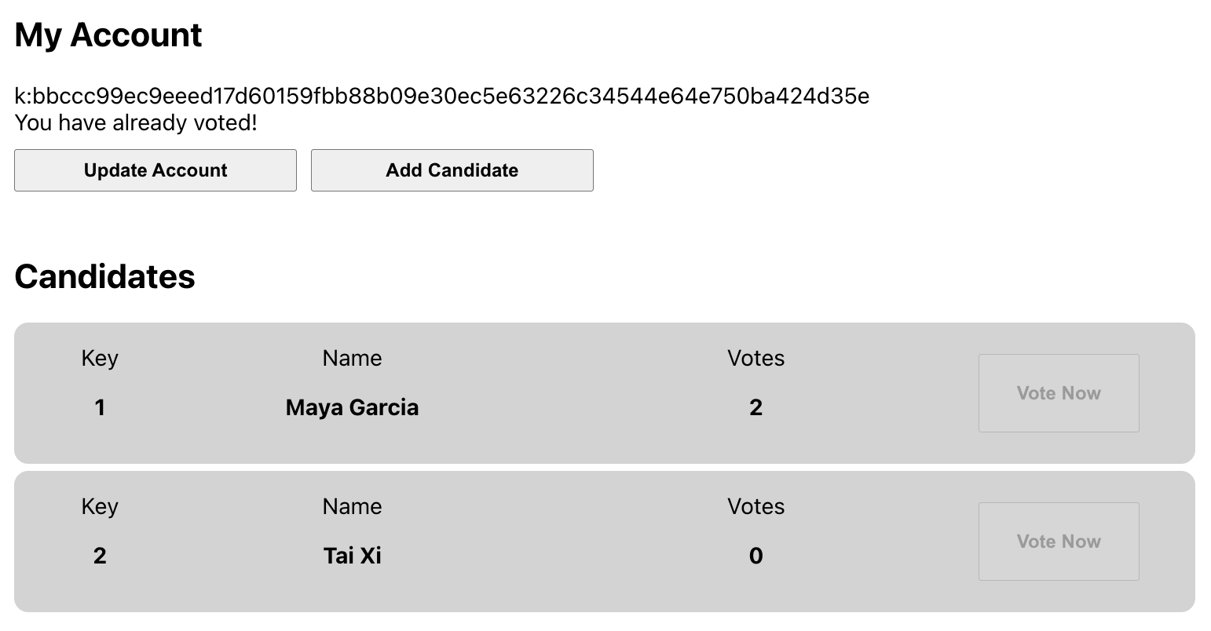Click the vote count 2 for Maya Garcia
Viewport: 1211px width, 631px height.
pos(756,407)
